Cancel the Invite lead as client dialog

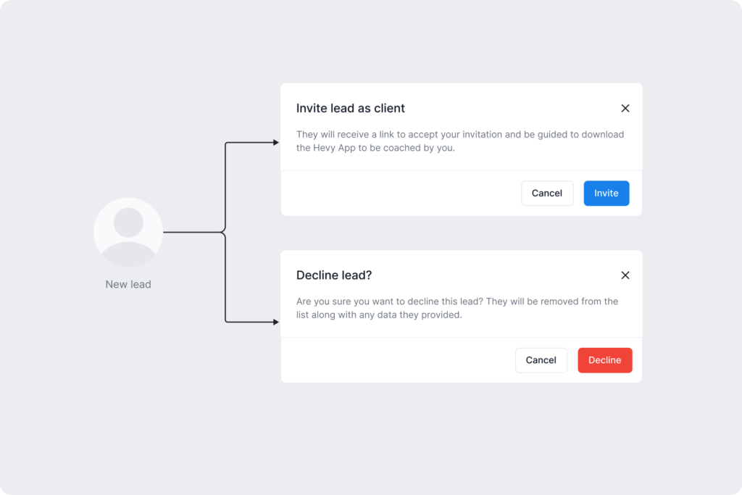point(546,194)
